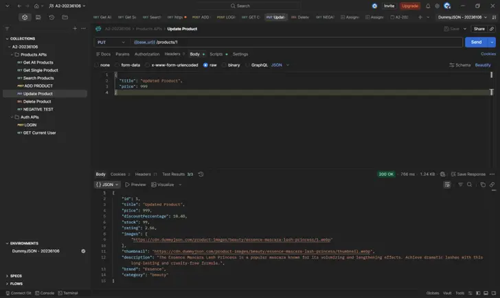Click the Invite button
This screenshot has height=298, width=500.
[x=389, y=5]
